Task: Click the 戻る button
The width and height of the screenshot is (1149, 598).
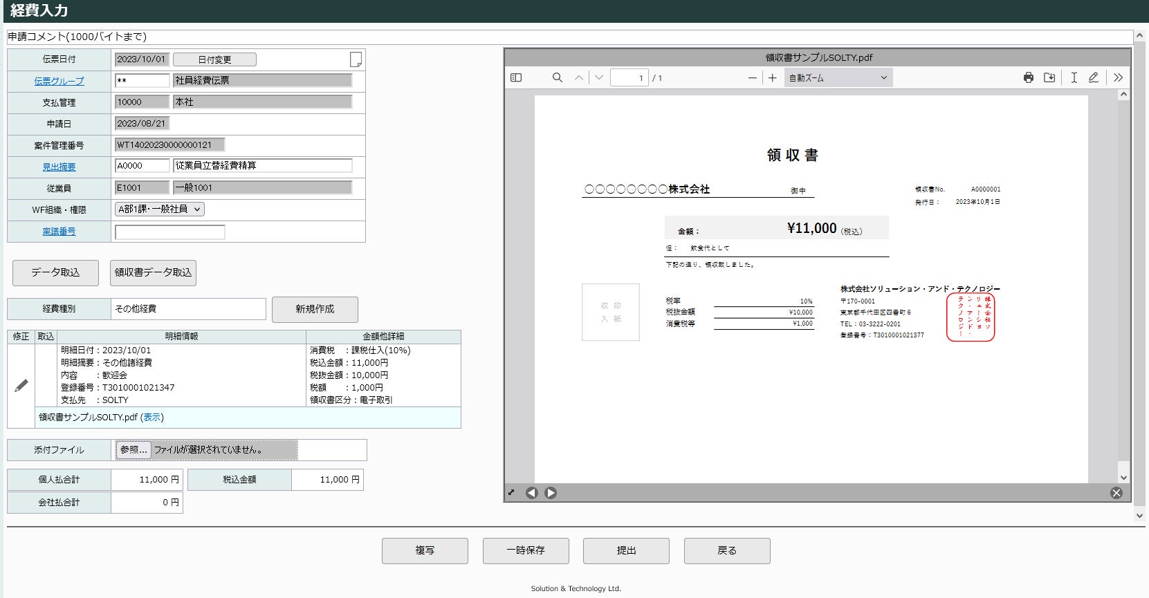Action: point(727,550)
